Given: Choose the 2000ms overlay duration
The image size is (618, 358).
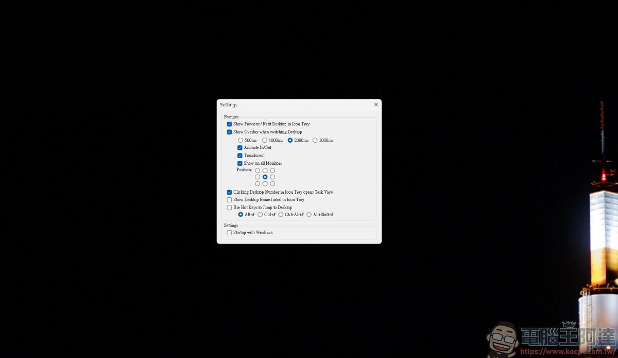Looking at the screenshot, I should point(290,140).
